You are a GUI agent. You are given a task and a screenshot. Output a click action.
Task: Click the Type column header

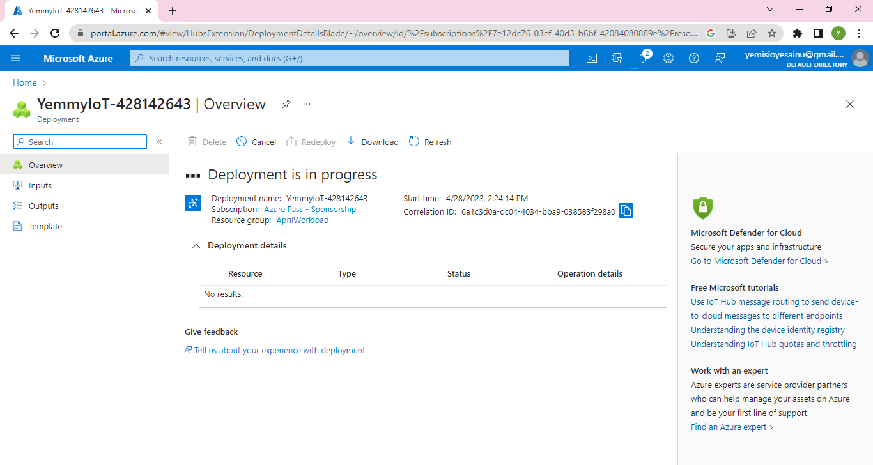(x=347, y=273)
